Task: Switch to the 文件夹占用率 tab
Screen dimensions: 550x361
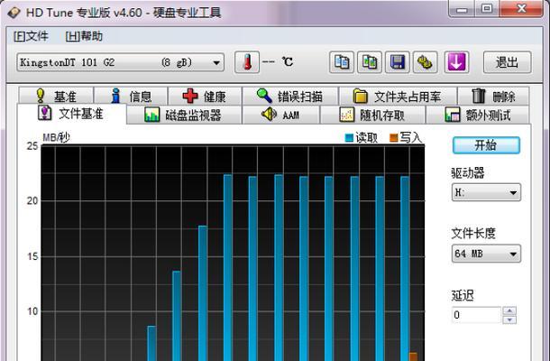Action: pyautogui.click(x=398, y=96)
